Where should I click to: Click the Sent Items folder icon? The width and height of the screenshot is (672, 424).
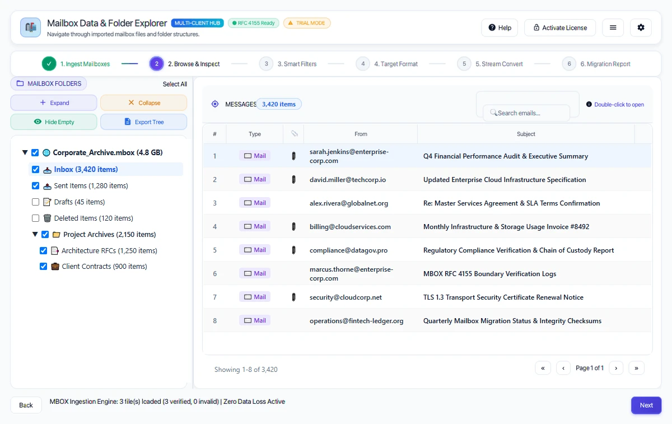pos(48,186)
